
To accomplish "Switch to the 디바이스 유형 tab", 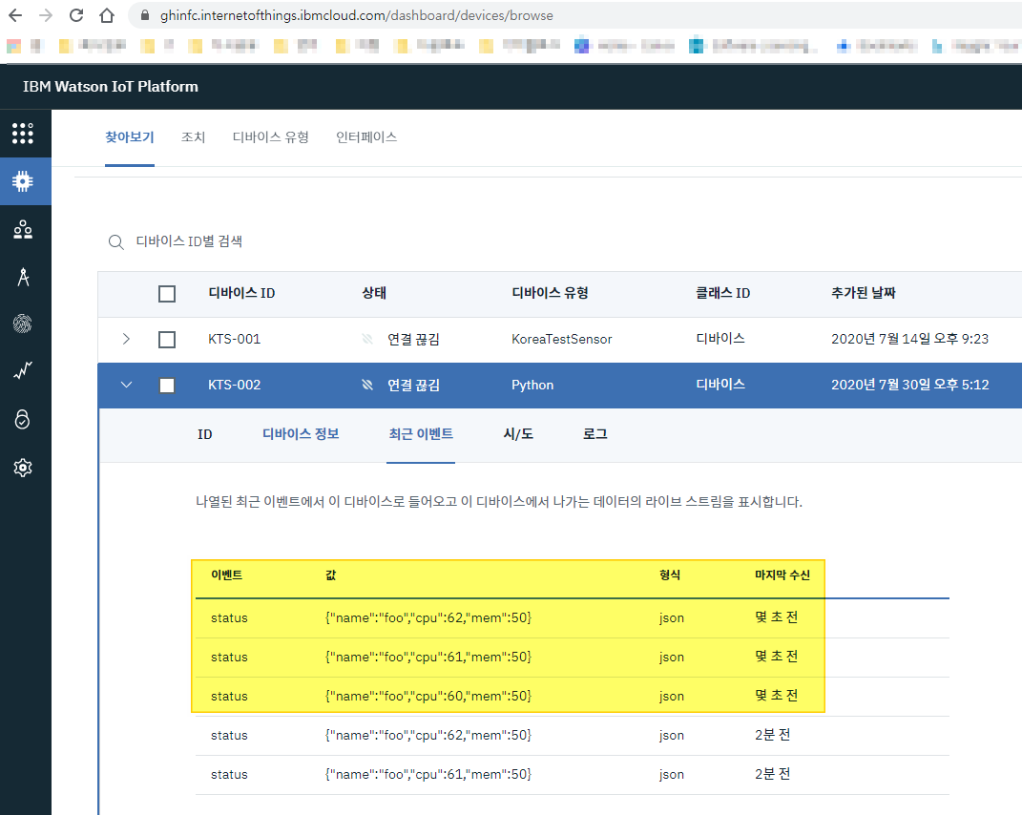I will click(x=270, y=136).
